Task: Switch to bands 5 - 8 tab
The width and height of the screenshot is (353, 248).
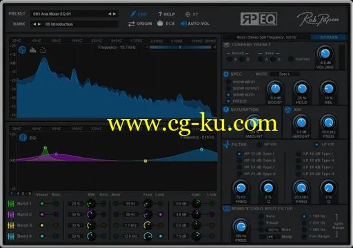Action: (26, 194)
